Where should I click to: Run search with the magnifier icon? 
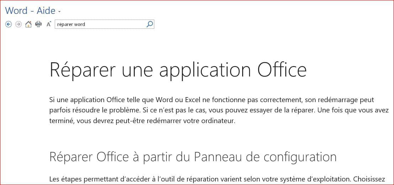pyautogui.click(x=149, y=24)
